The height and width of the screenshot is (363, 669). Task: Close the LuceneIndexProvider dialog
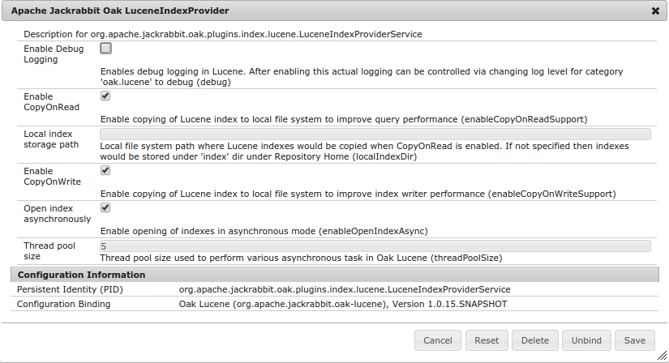click(x=655, y=11)
